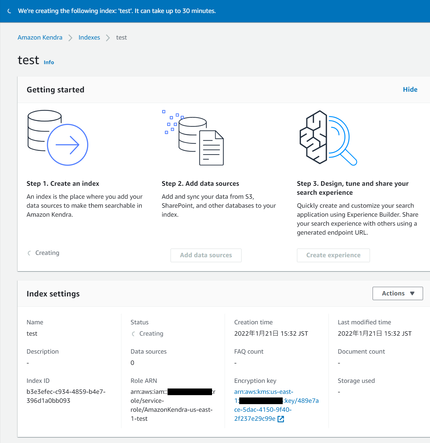Image resolution: width=430 pixels, height=443 pixels.
Task: Click the Status Creating spinner icon
Action: (133, 334)
